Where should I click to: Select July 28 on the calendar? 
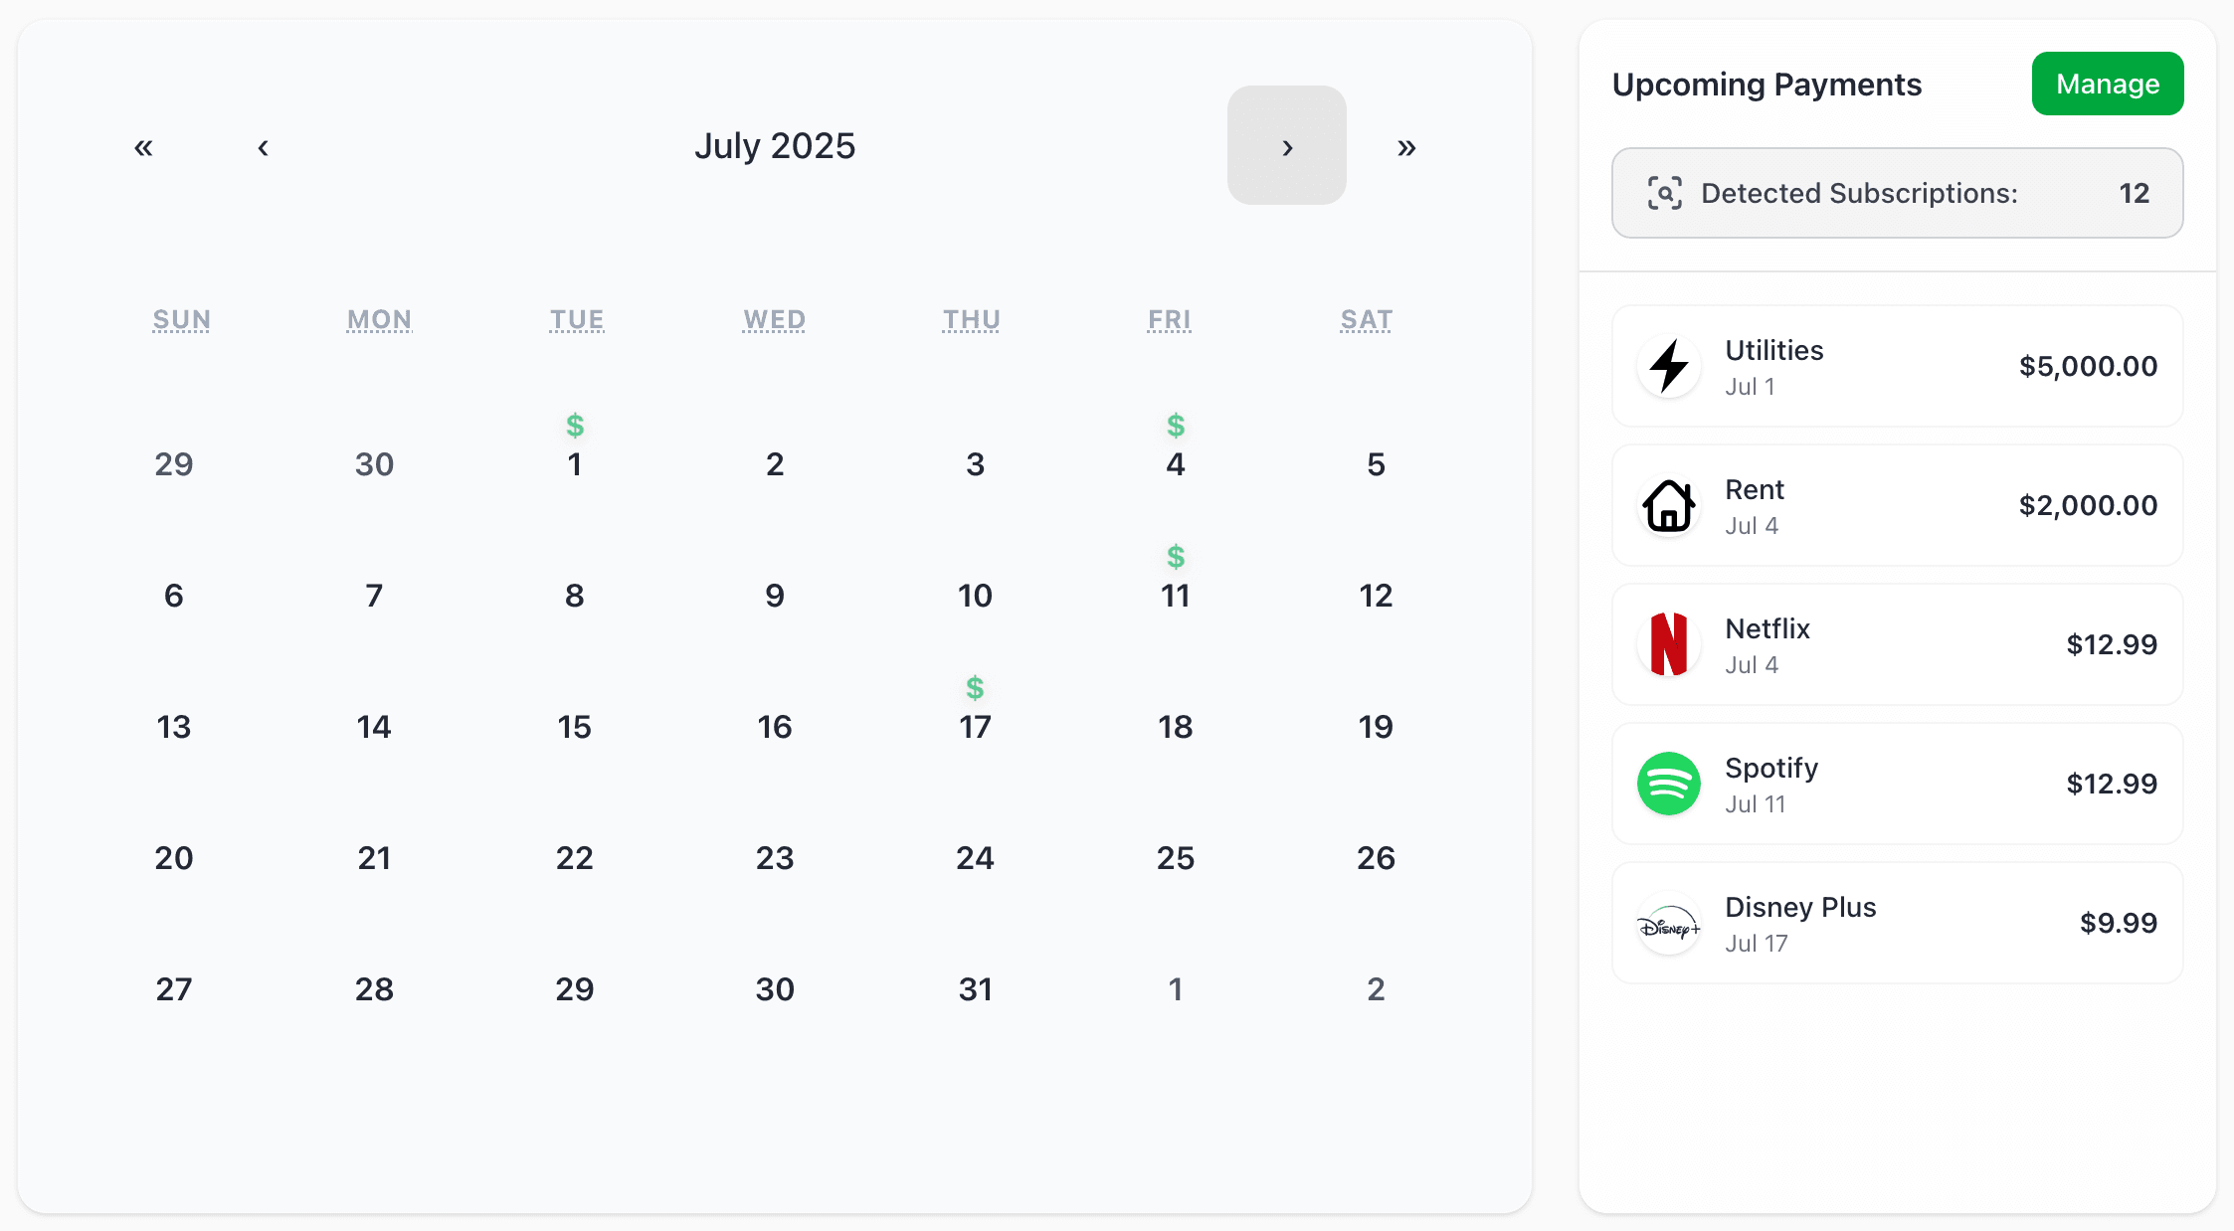375,989
